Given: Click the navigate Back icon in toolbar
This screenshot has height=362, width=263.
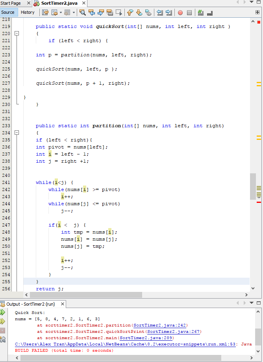Looking at the screenshot, I should pos(55,13).
